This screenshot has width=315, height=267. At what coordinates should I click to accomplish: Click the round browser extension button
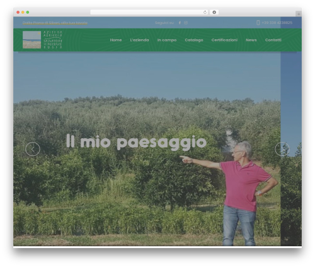pyautogui.click(x=214, y=13)
